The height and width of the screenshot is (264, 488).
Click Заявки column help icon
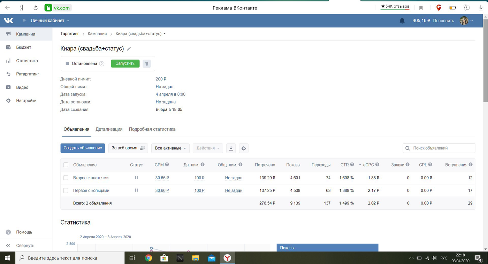407,165
